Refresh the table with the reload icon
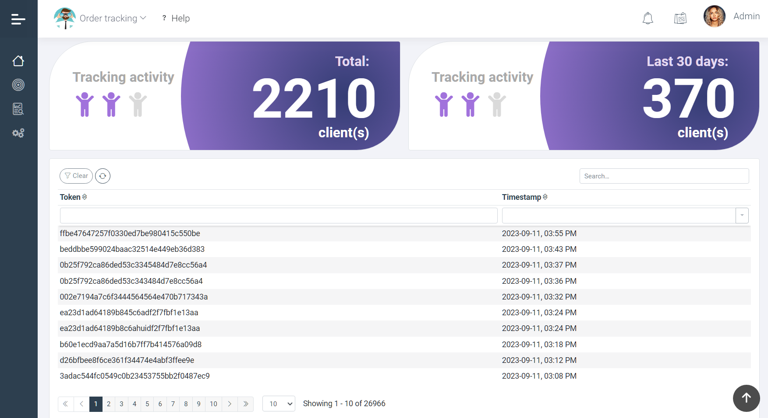Image resolution: width=768 pixels, height=418 pixels. pos(103,176)
